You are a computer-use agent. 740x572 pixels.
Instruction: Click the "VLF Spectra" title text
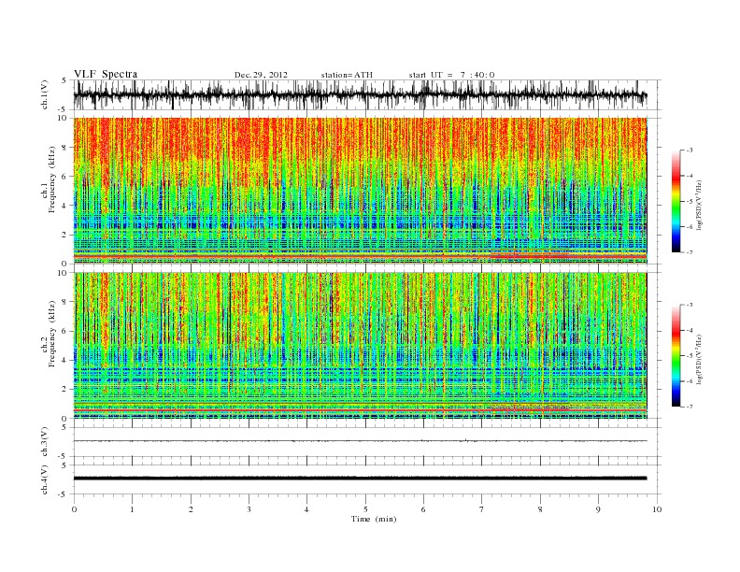(x=106, y=74)
